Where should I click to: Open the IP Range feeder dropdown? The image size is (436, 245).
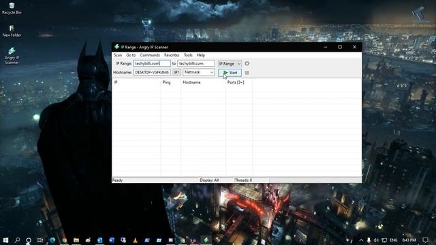click(230, 63)
